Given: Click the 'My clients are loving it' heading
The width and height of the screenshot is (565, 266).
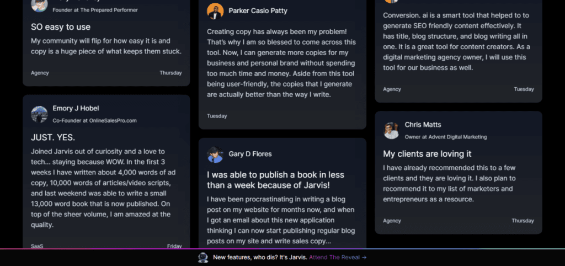Looking at the screenshot, I should pyautogui.click(x=427, y=153).
